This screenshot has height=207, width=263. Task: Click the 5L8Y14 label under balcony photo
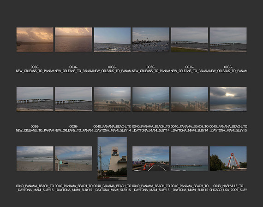(x=112, y=128)
